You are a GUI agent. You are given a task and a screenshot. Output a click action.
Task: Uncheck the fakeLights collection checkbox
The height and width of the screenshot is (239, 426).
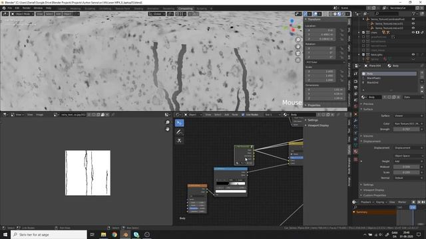[x=363, y=54]
